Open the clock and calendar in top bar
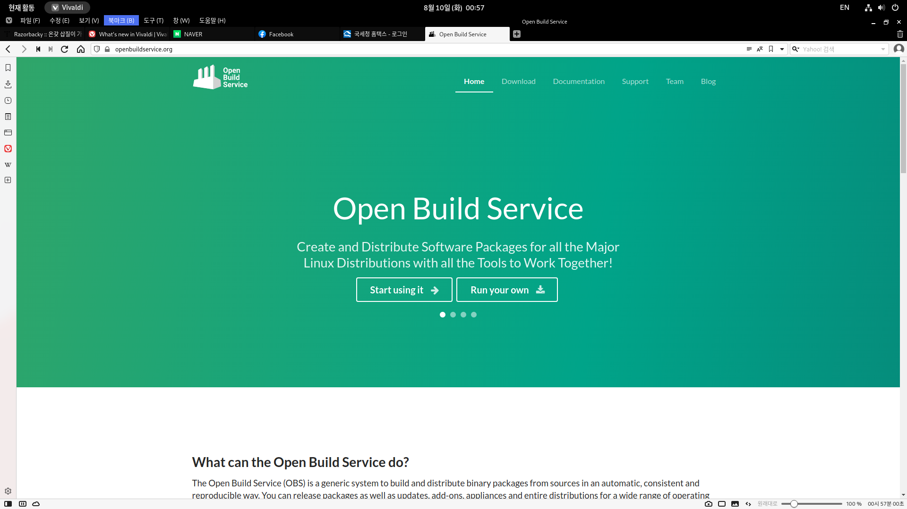Screen dimensions: 907x509 pyautogui.click(x=454, y=8)
